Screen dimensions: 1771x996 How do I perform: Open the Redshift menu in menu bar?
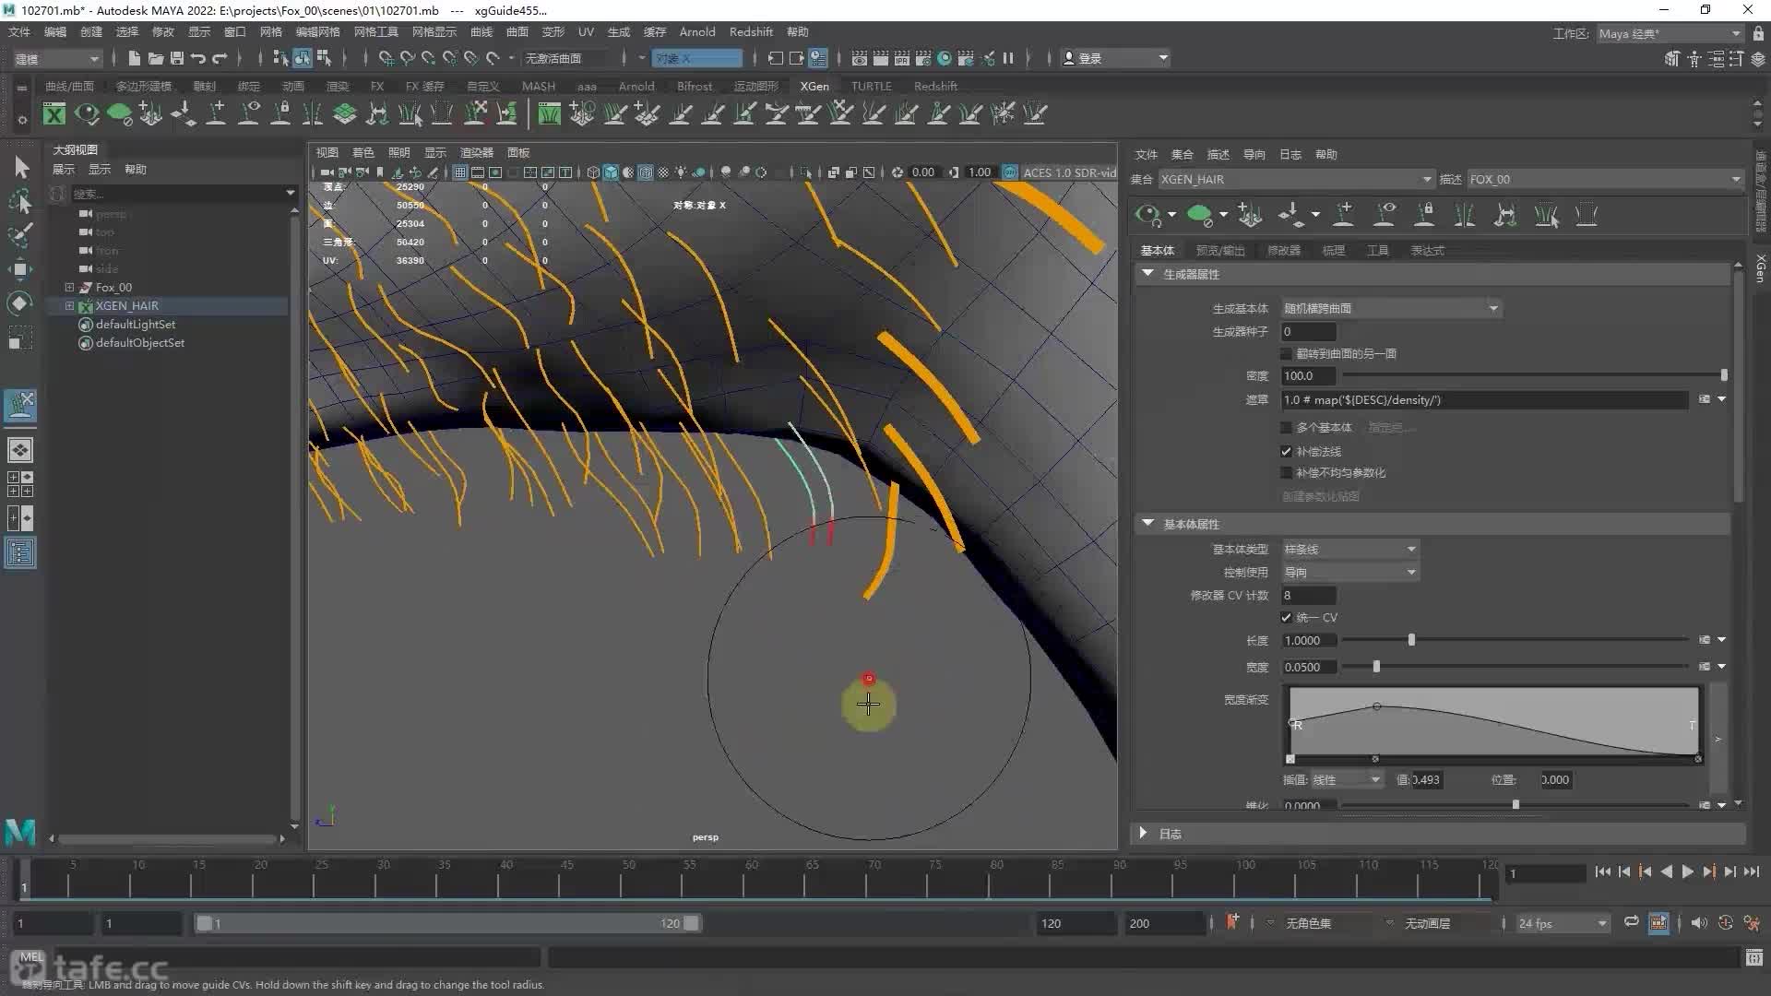click(x=751, y=32)
